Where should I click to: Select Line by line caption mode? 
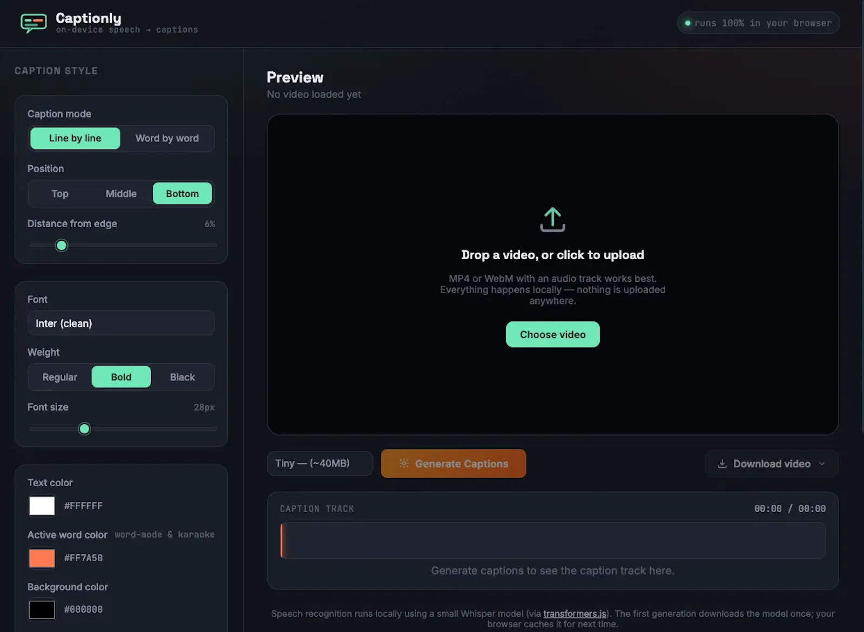click(75, 138)
